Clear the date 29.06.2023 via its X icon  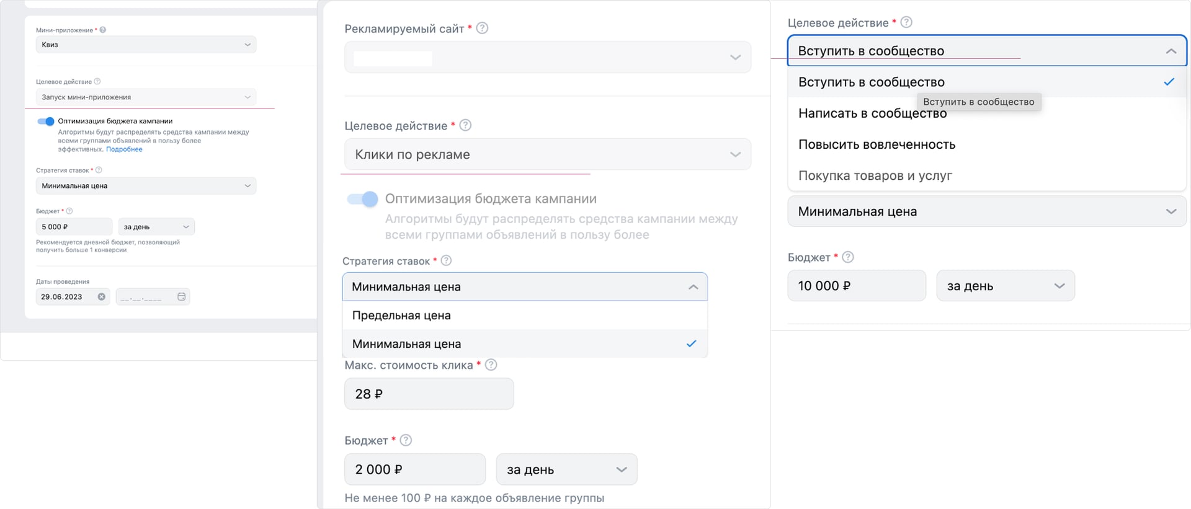[x=103, y=296]
